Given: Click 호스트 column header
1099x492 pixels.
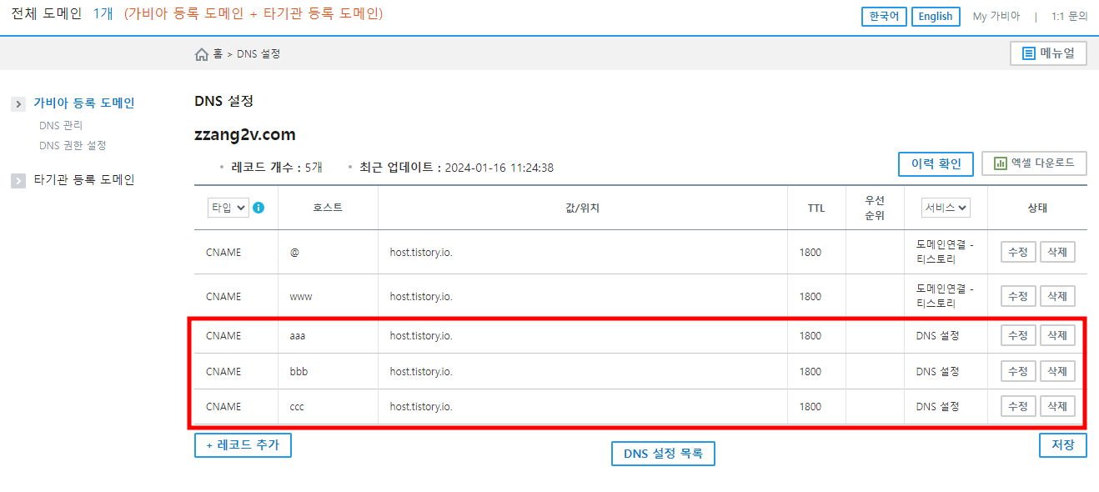Looking at the screenshot, I should (328, 208).
